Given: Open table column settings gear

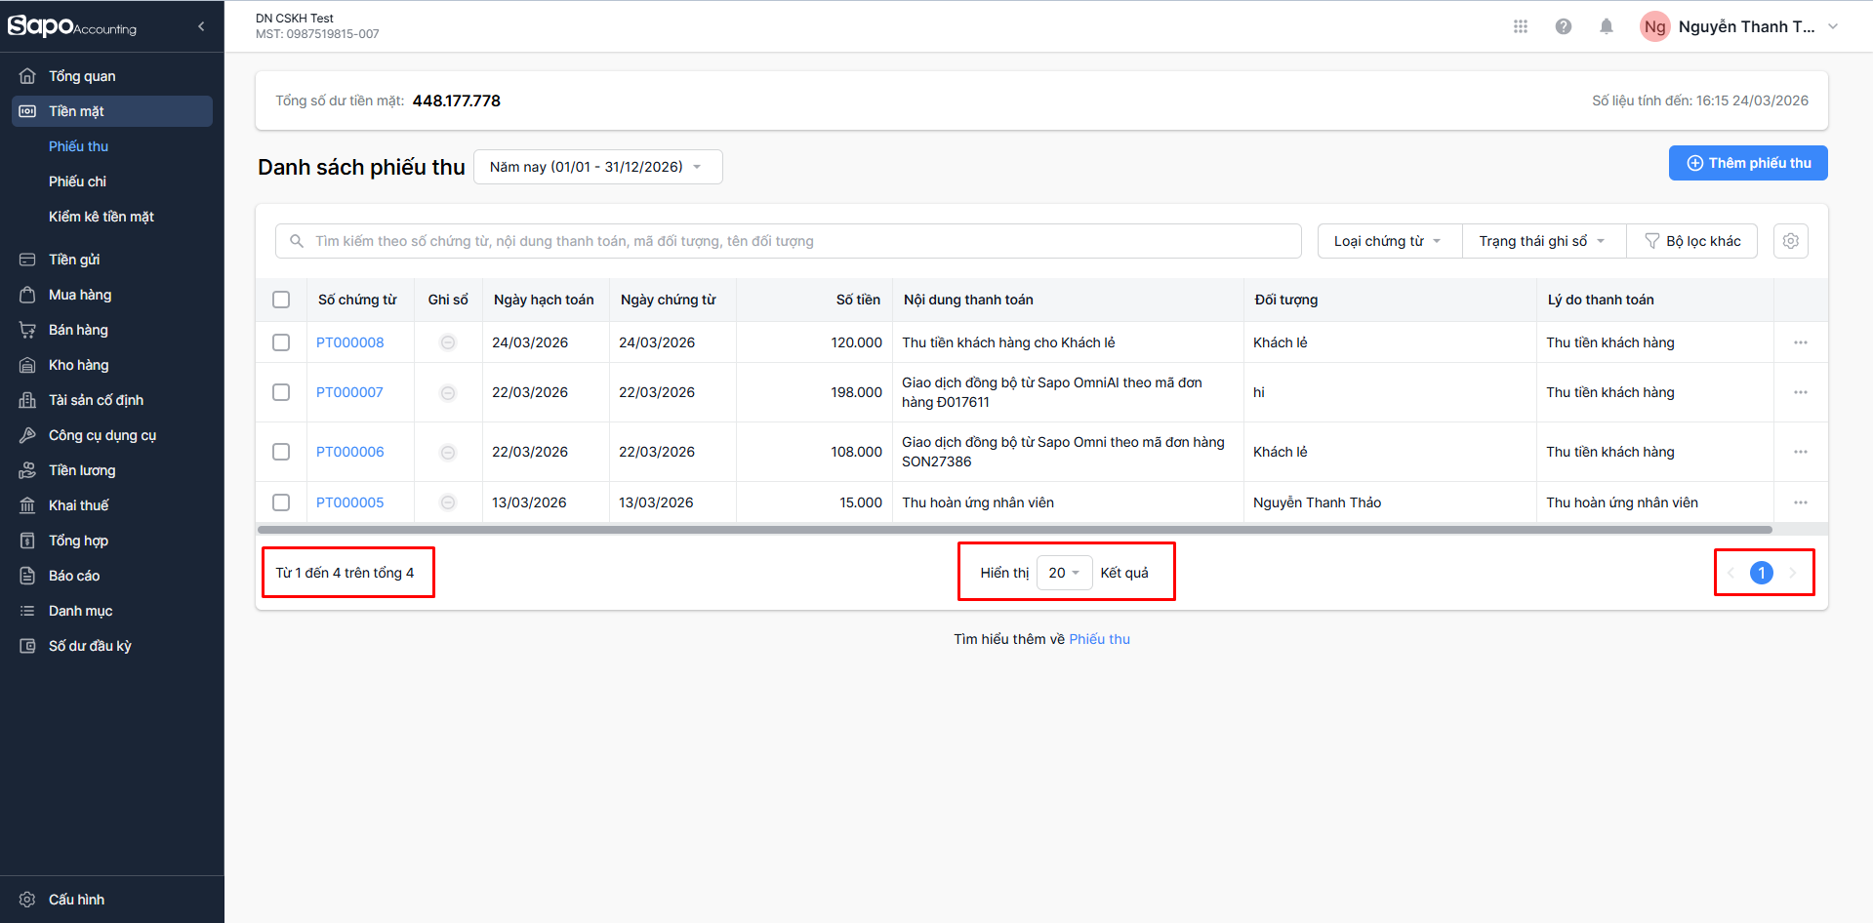Looking at the screenshot, I should (x=1790, y=241).
